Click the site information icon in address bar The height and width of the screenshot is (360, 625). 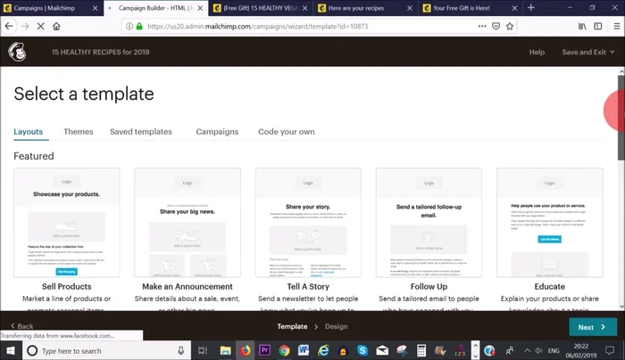(x=129, y=26)
